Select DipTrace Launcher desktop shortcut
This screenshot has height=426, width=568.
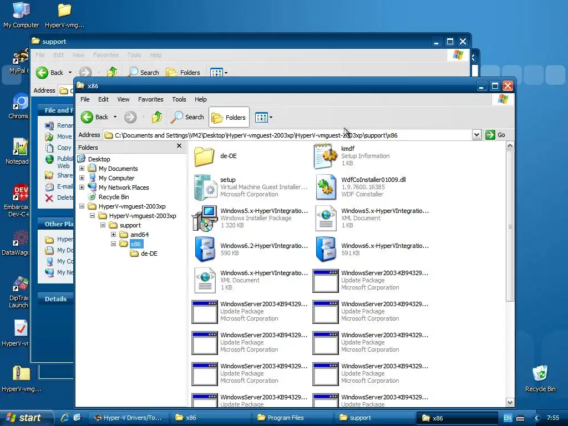click(18, 292)
